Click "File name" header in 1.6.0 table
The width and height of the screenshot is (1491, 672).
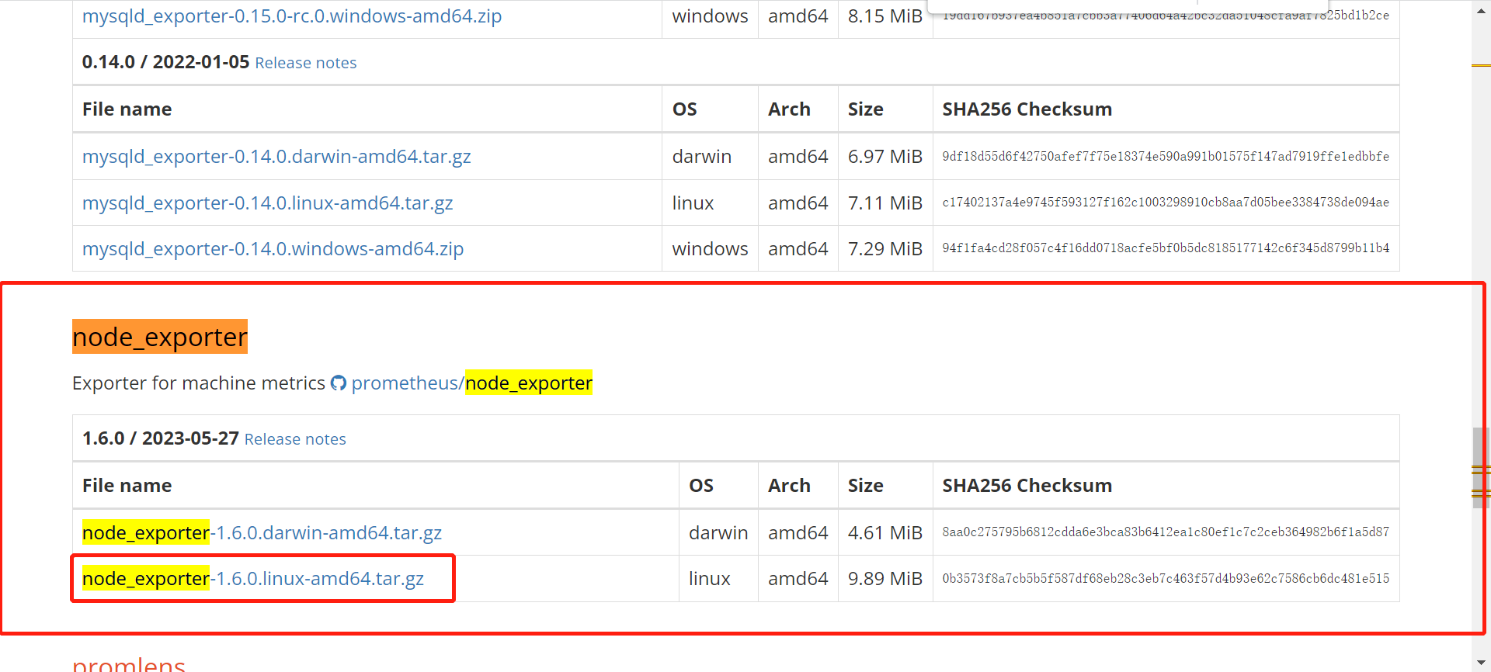127,486
